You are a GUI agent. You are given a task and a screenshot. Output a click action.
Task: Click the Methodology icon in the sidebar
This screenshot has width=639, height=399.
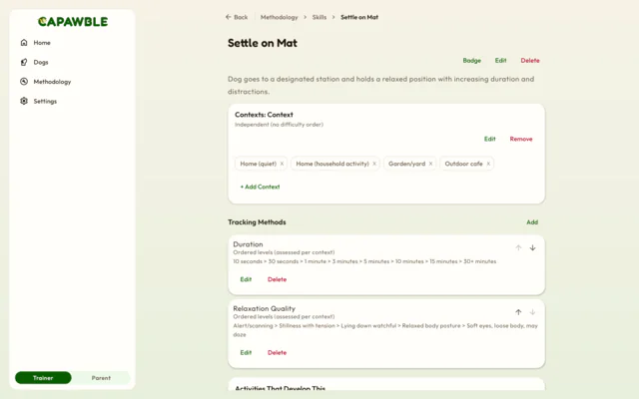click(24, 82)
